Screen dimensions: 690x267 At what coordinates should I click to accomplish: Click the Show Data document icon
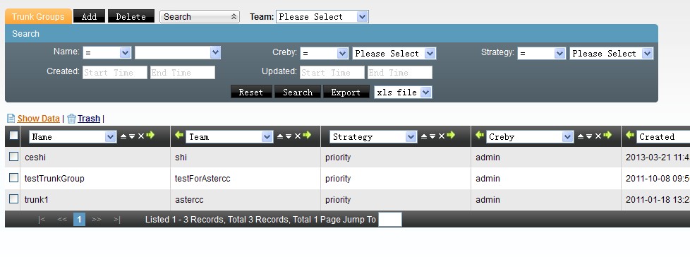11,119
